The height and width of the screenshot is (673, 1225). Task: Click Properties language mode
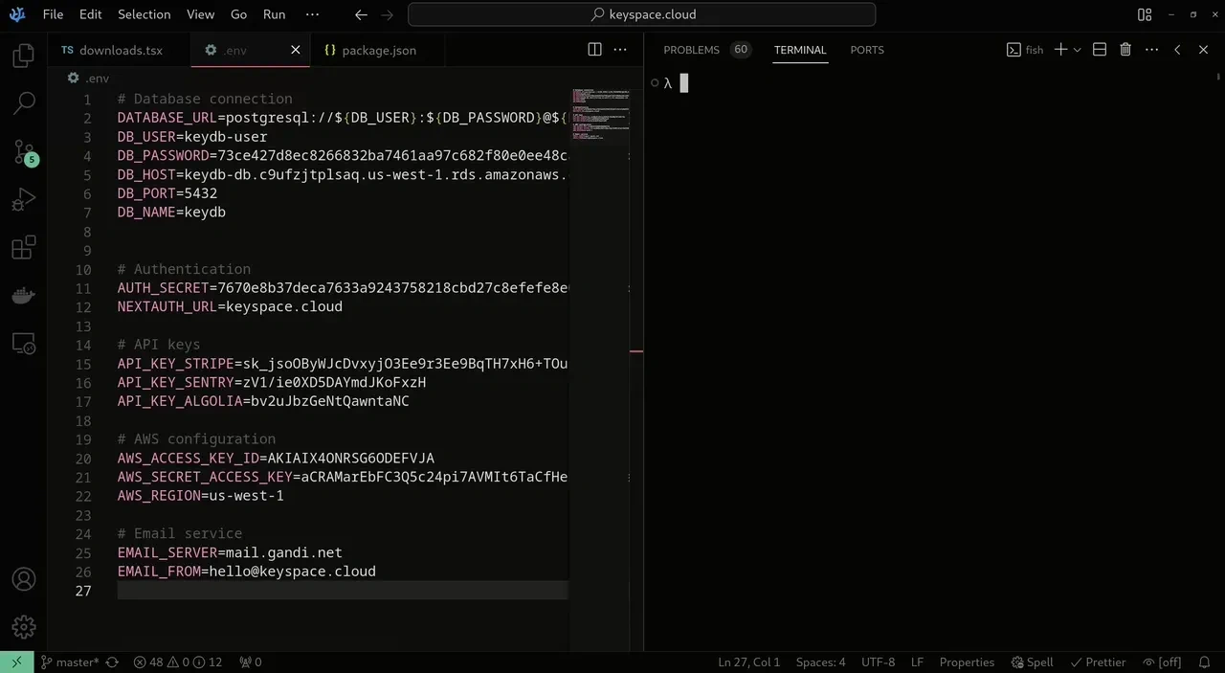tap(967, 662)
